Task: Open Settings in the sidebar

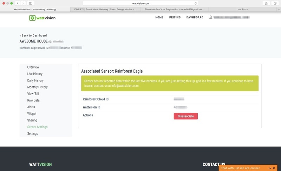Action: point(32,133)
